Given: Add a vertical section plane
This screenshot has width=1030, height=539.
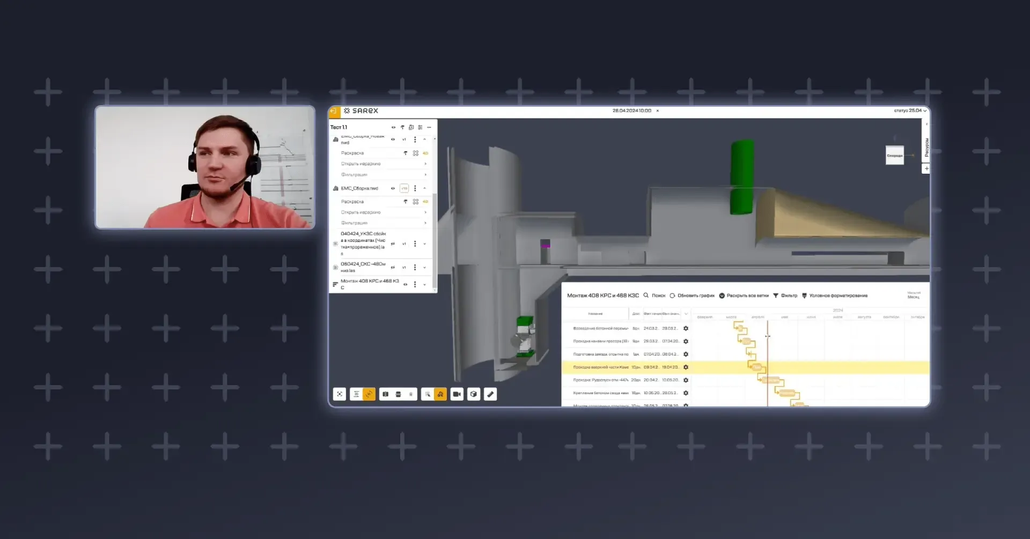Looking at the screenshot, I should (x=385, y=394).
